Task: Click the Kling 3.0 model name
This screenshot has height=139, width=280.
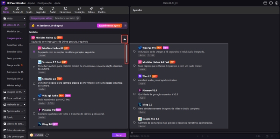Action: [x=47, y=124]
